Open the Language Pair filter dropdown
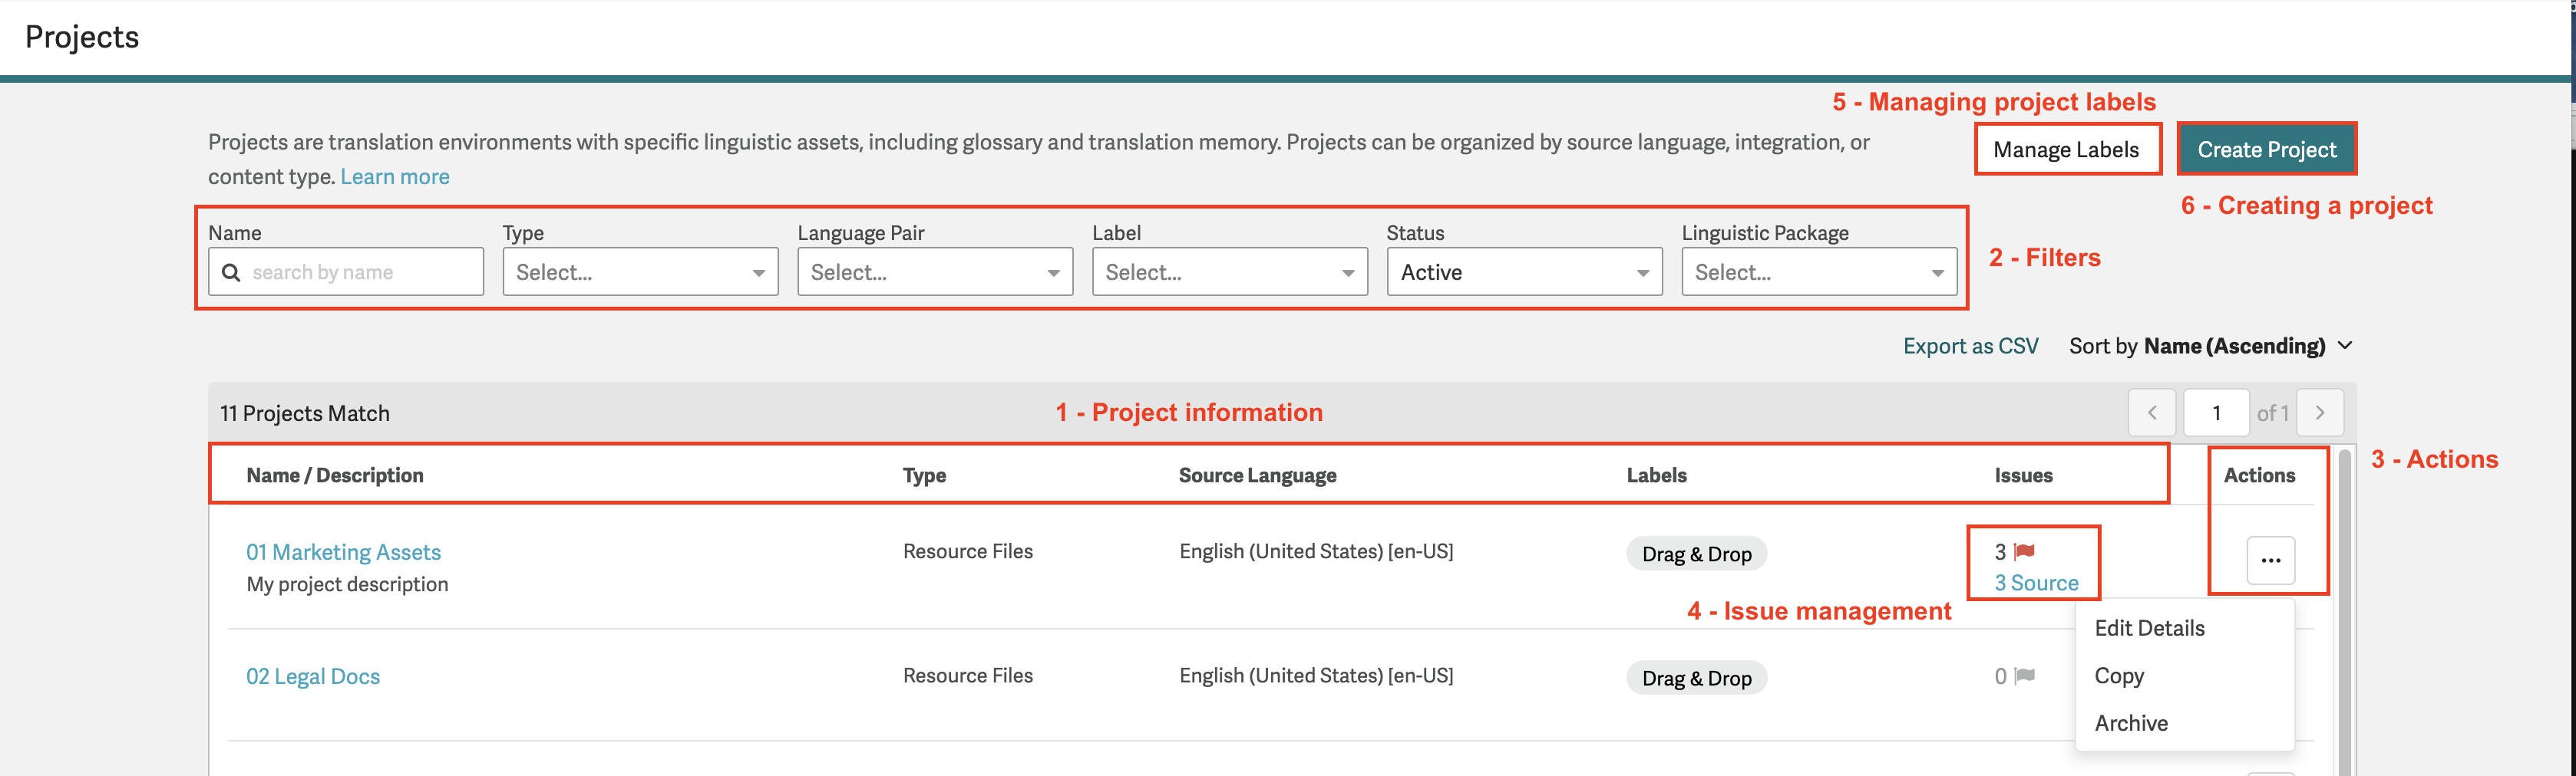Image resolution: width=2576 pixels, height=776 pixels. (x=934, y=271)
